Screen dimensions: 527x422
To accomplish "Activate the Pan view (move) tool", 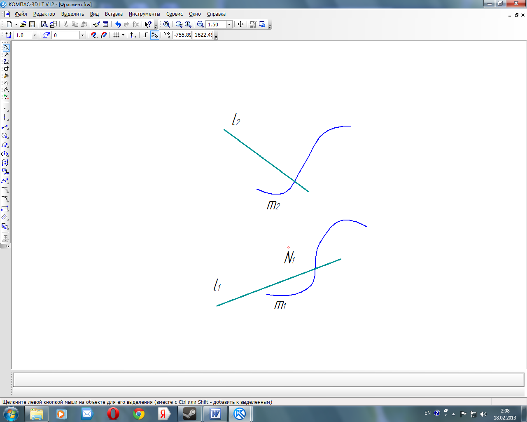I will [x=241, y=24].
